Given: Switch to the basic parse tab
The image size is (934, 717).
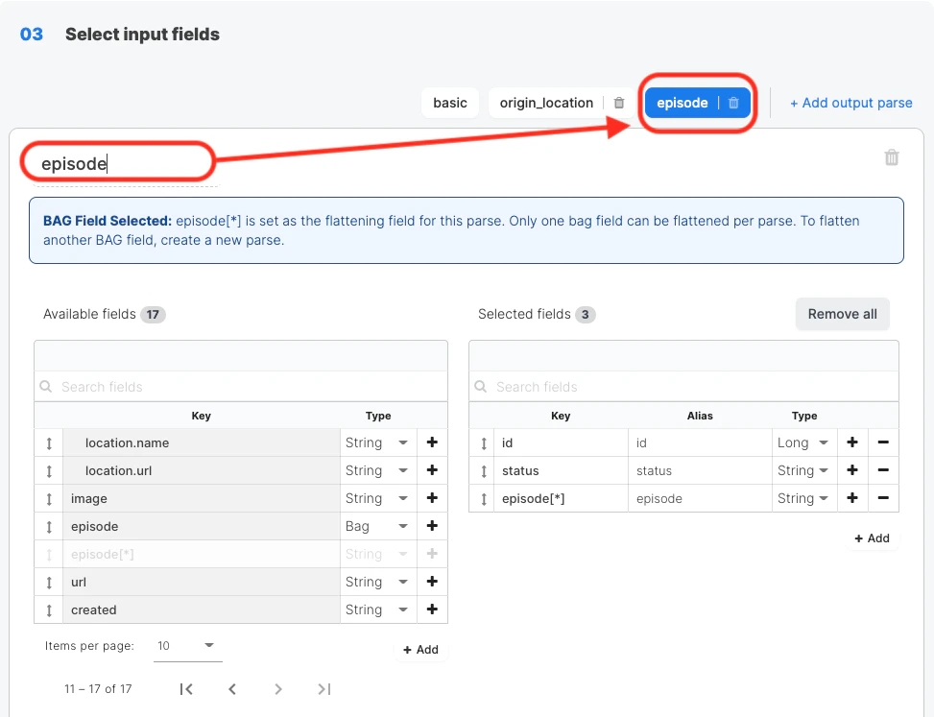Looking at the screenshot, I should pyautogui.click(x=450, y=103).
